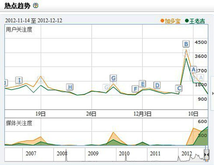The width and height of the screenshot is (214, 165).
Task: Click the 2009 year on overview timeline
Action: coord(93,153)
